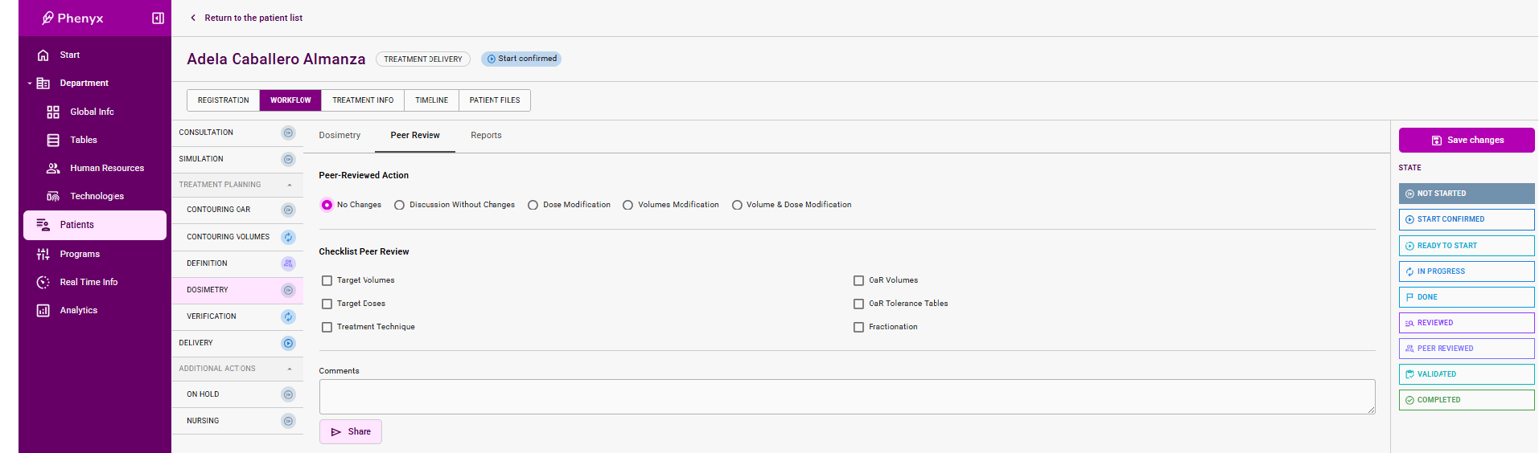Enable the Fractionation checkbox
Screen dimensions: 1539x453
pyautogui.click(x=858, y=328)
